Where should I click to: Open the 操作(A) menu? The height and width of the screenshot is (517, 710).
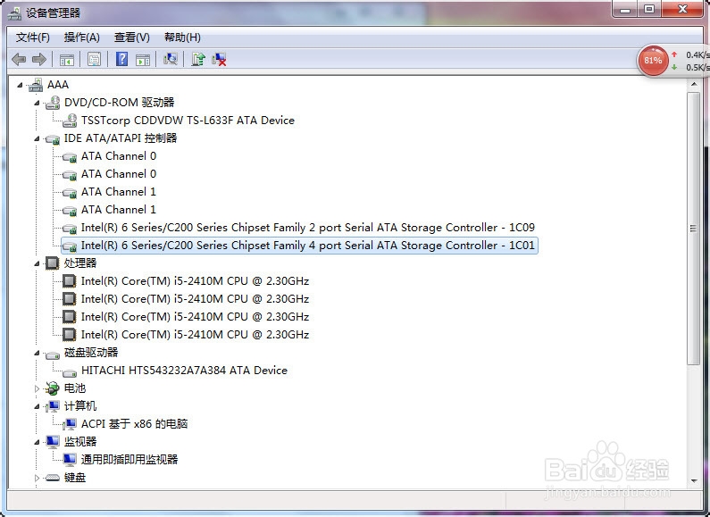coord(81,38)
